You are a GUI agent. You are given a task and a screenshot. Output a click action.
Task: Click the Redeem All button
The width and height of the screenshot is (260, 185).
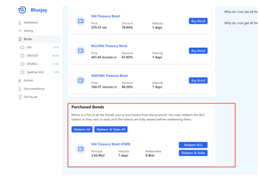coord(82,129)
